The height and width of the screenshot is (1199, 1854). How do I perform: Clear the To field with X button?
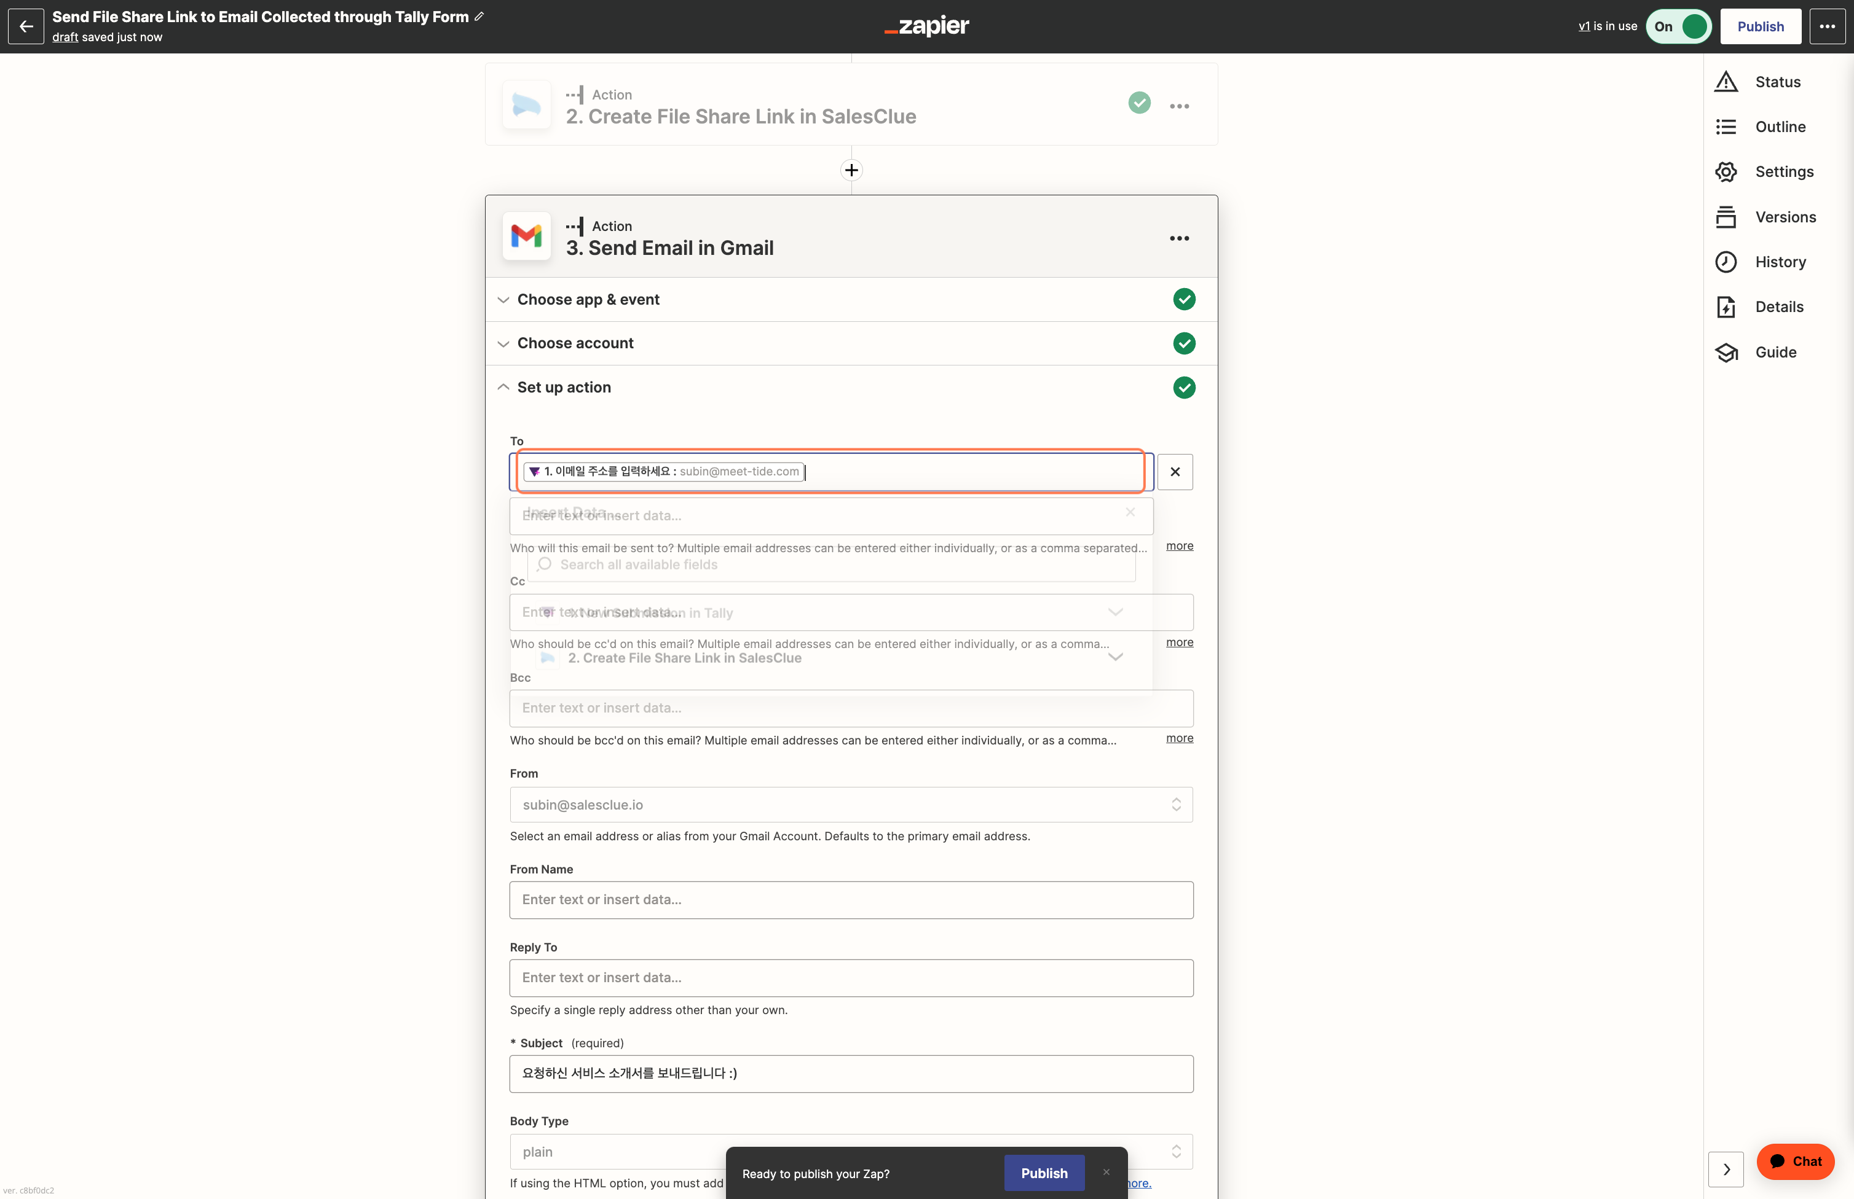(x=1175, y=472)
